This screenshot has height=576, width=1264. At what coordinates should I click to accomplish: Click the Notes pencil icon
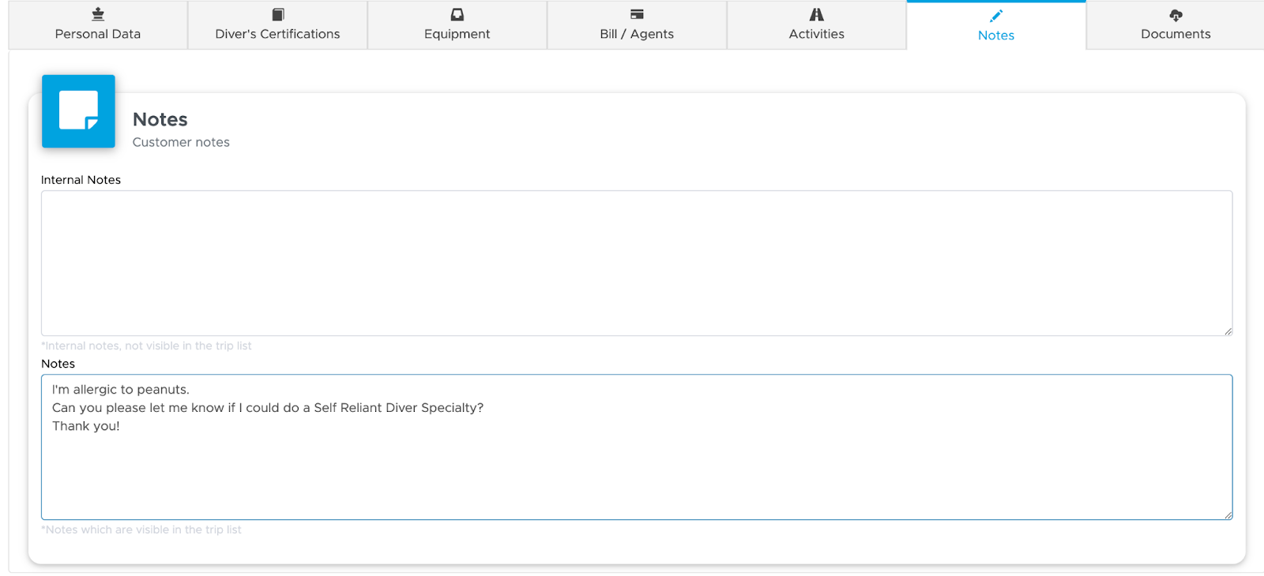pos(996,16)
